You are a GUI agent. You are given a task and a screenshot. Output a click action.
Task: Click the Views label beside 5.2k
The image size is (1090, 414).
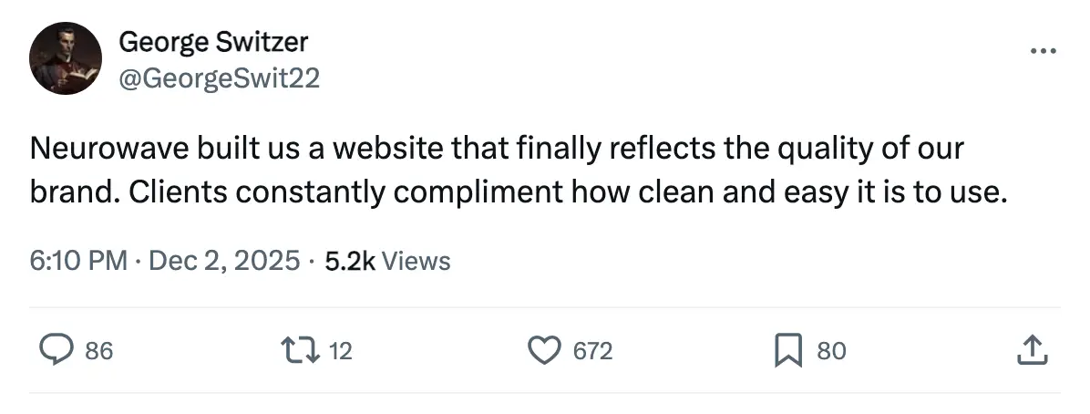pyautogui.click(x=416, y=261)
